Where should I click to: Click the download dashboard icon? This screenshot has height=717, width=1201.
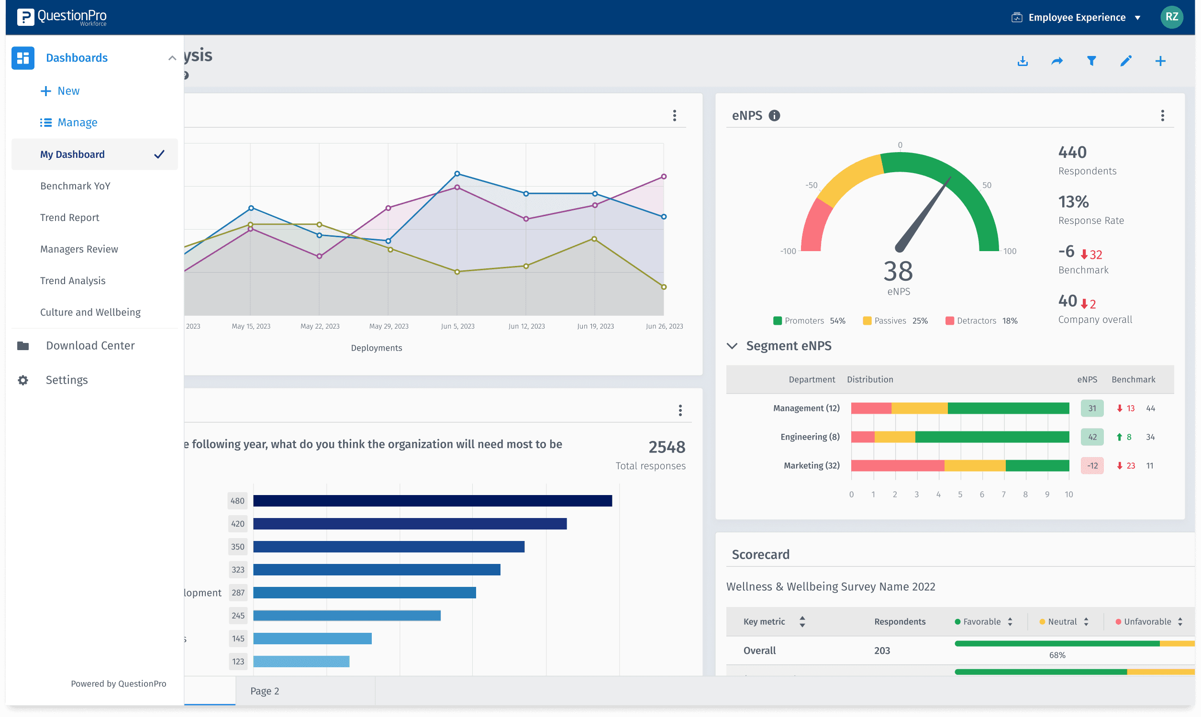pyautogui.click(x=1022, y=61)
